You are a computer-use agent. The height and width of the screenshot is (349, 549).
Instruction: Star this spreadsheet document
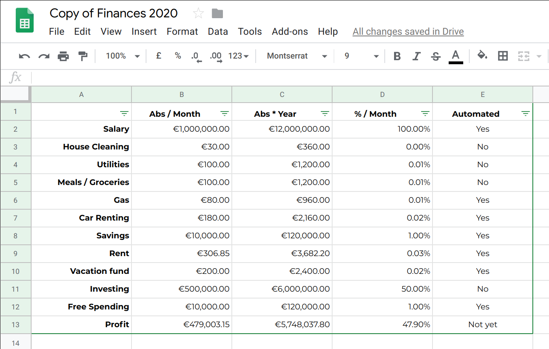click(x=198, y=13)
